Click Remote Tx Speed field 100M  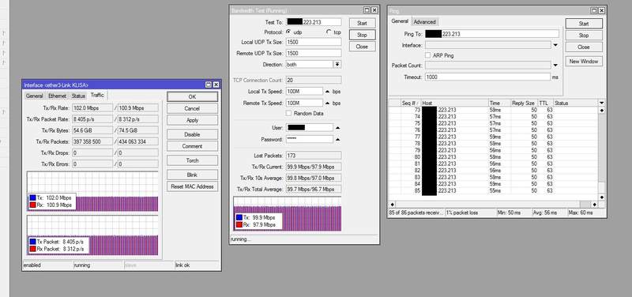(304, 103)
